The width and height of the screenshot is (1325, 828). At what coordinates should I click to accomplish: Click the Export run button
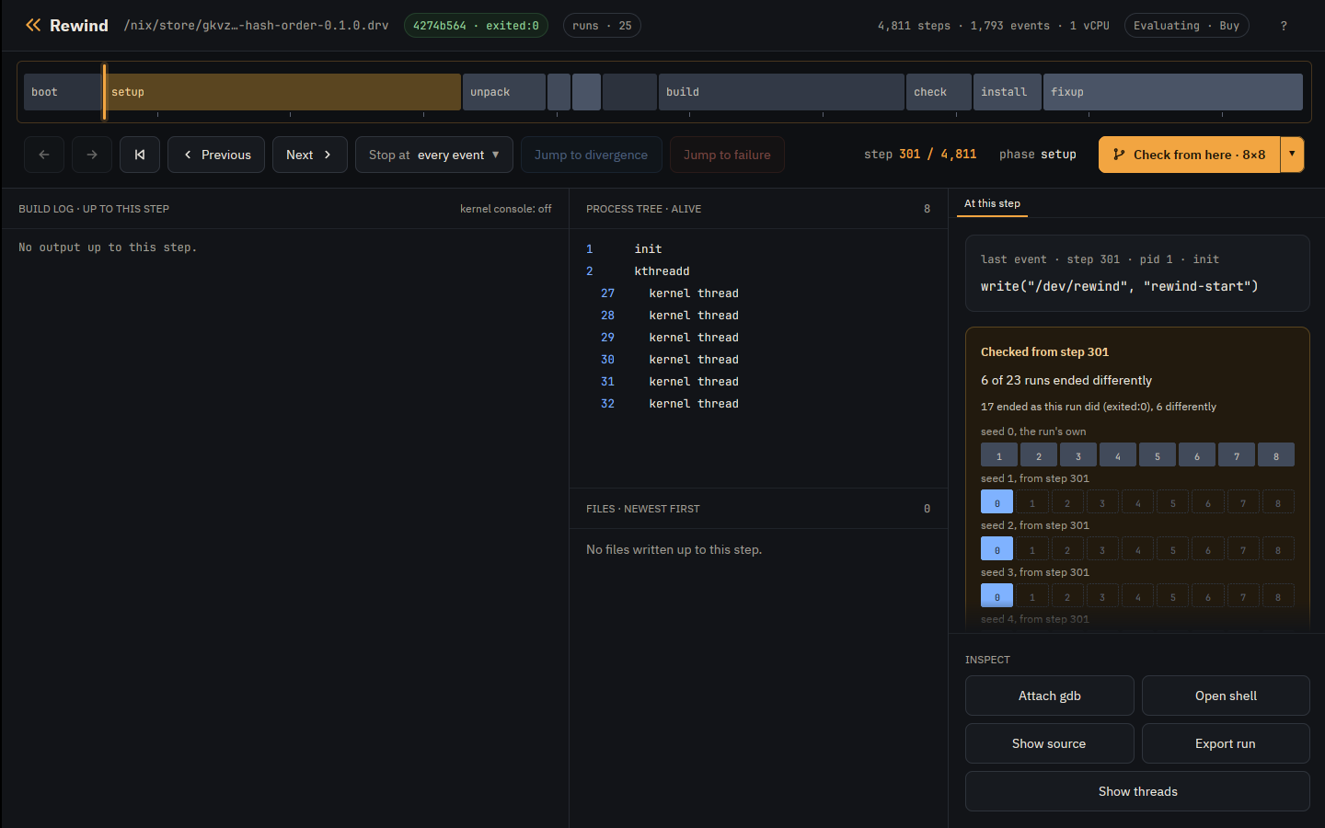(x=1226, y=743)
